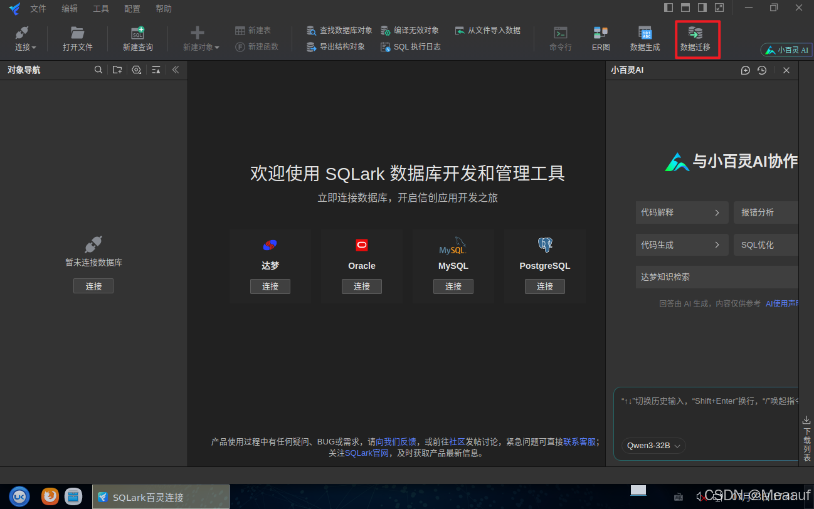Click the SQLark百灵连接 taskbar item

click(x=161, y=497)
